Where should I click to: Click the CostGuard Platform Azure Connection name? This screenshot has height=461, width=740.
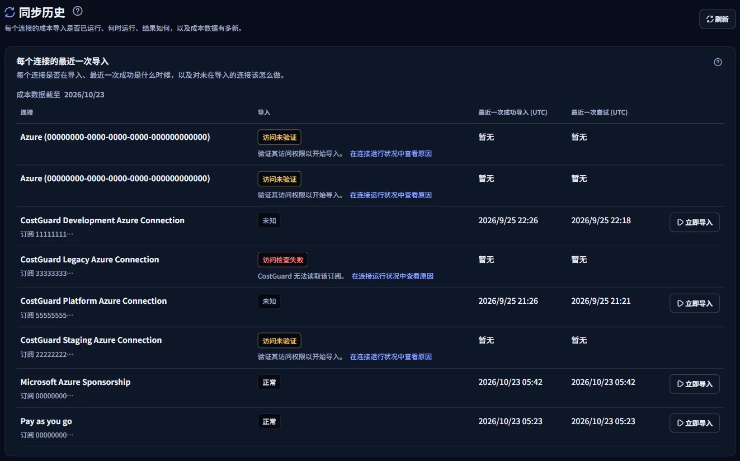tap(94, 301)
